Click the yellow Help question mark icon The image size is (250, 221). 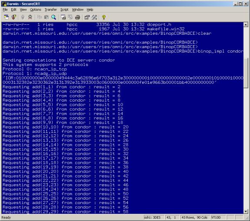104,17
